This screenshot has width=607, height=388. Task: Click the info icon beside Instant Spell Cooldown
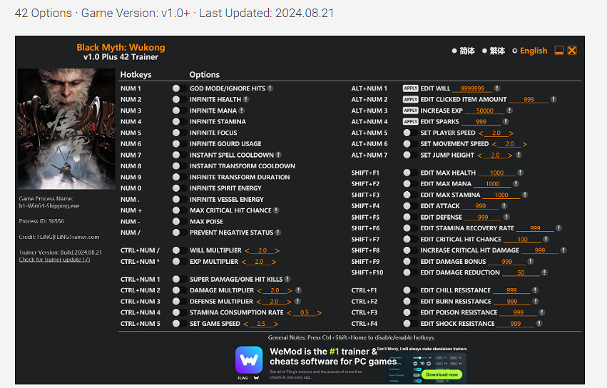click(x=279, y=155)
